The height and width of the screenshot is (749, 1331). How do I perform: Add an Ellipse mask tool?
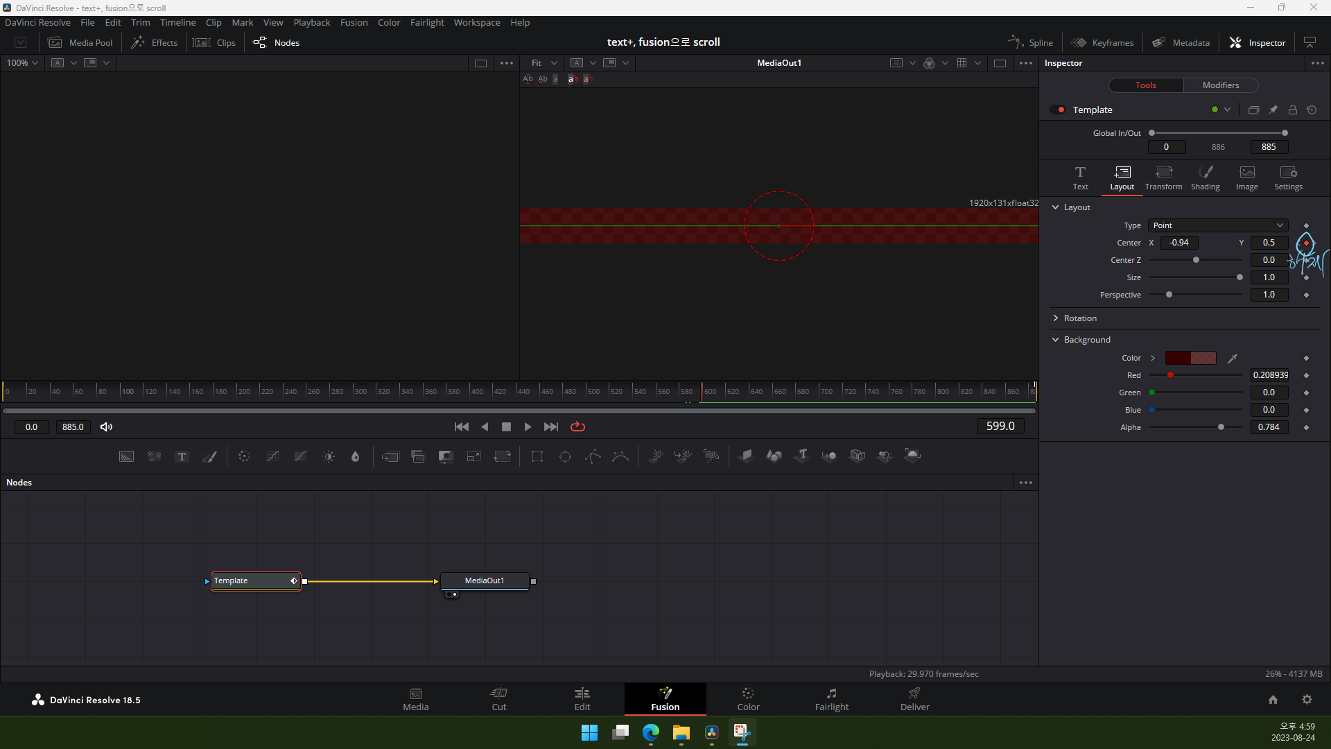(565, 456)
